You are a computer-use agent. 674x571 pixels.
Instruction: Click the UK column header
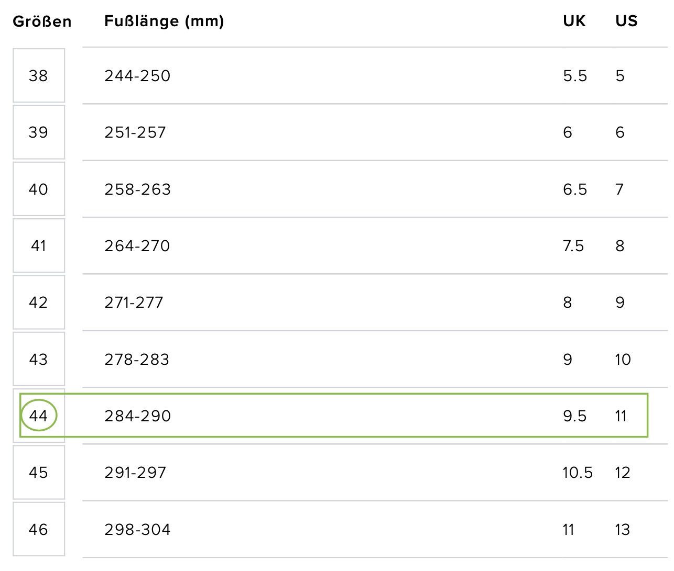click(574, 21)
